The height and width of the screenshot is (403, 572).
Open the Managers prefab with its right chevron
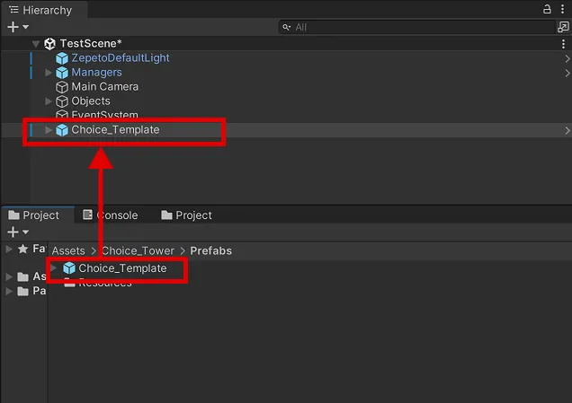click(568, 74)
